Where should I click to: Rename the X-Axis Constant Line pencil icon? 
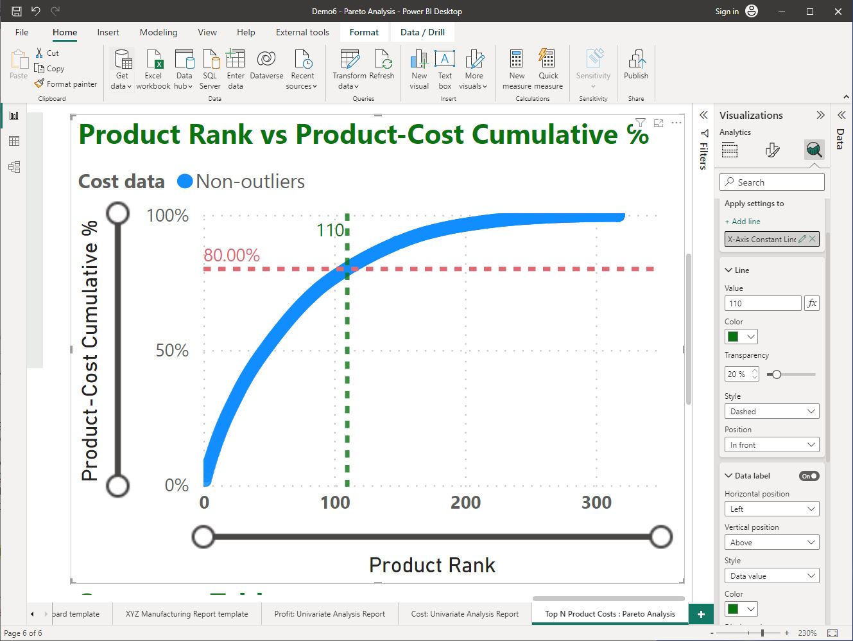tap(802, 239)
